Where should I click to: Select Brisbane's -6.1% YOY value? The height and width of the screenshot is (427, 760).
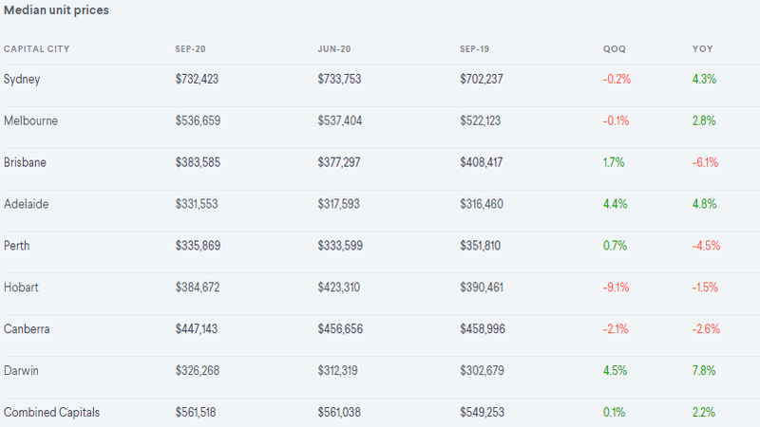tap(705, 162)
